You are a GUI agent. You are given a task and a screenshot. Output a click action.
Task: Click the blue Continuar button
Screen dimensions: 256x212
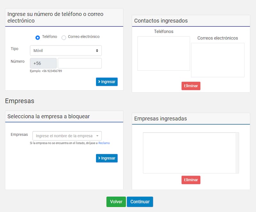coord(140,202)
